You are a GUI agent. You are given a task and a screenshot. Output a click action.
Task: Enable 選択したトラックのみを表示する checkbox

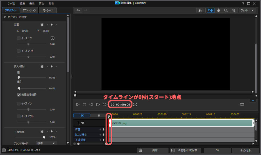pyautogui.click(x=4, y=150)
